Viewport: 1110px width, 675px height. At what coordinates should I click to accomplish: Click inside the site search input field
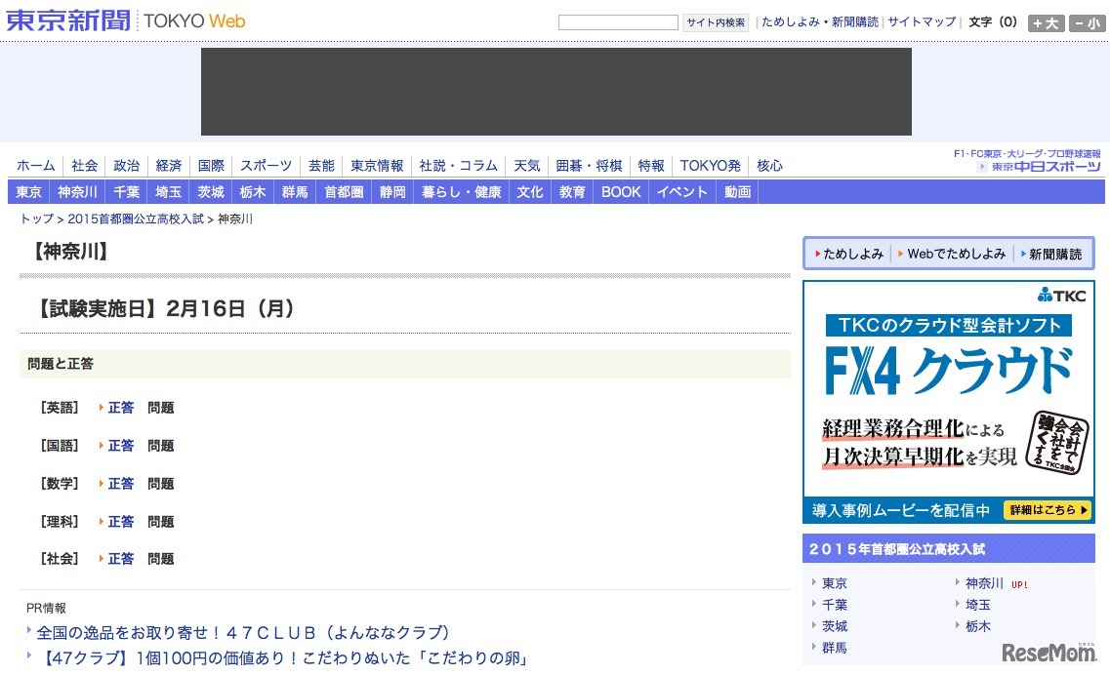[617, 20]
